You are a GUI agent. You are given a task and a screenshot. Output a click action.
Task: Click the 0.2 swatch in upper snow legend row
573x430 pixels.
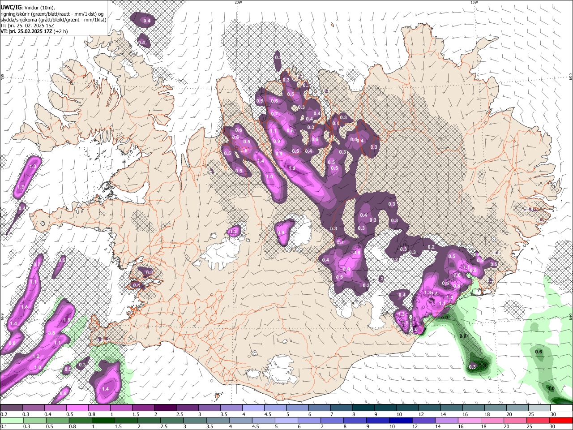tap(11, 408)
